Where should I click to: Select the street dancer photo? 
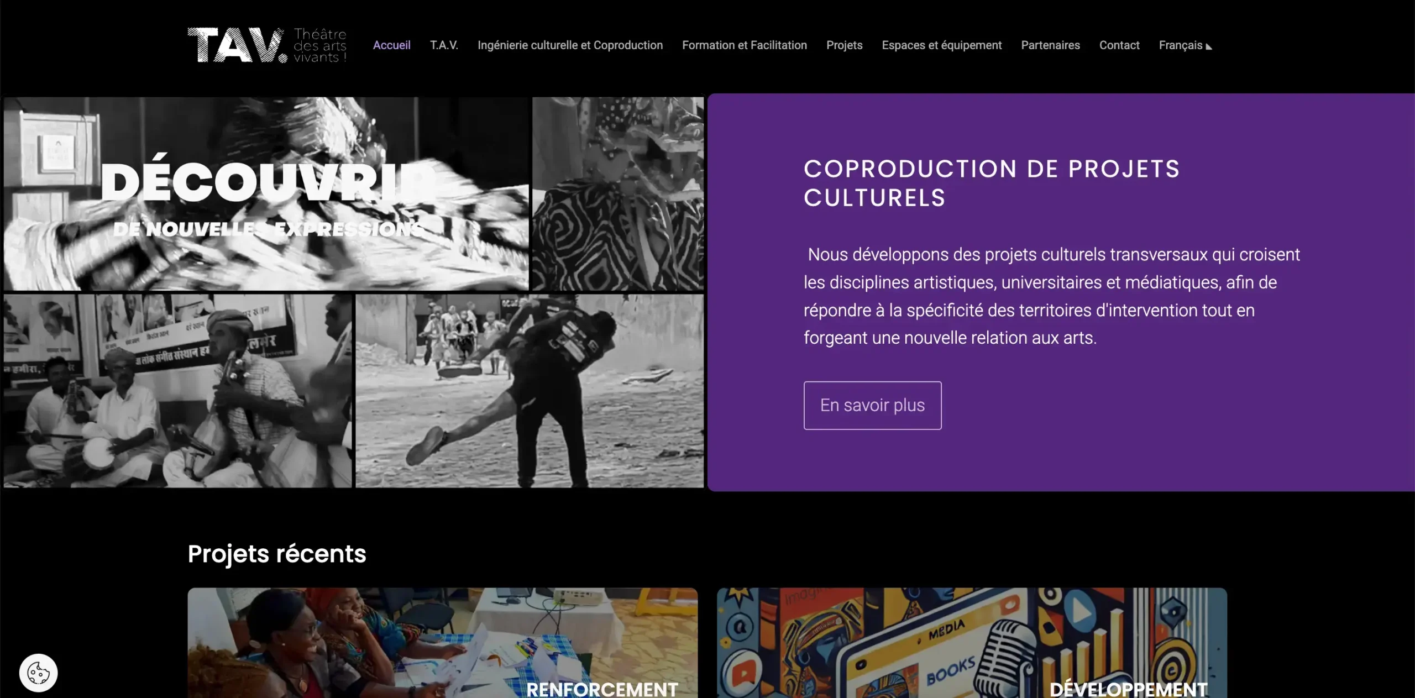point(530,391)
